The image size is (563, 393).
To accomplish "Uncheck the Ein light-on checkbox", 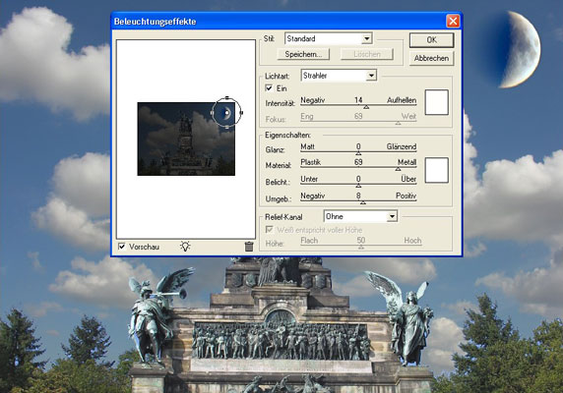I will (x=269, y=87).
